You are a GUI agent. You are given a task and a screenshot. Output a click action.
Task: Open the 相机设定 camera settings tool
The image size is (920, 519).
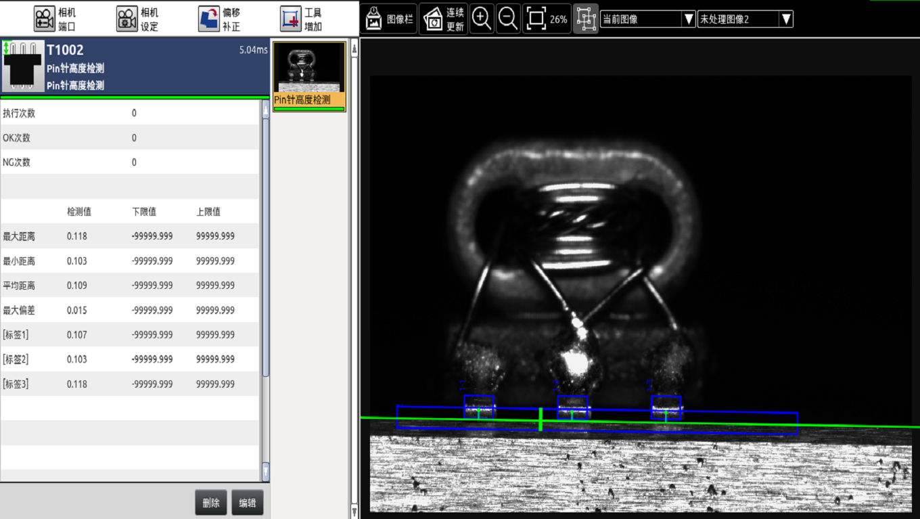pyautogui.click(x=137, y=19)
